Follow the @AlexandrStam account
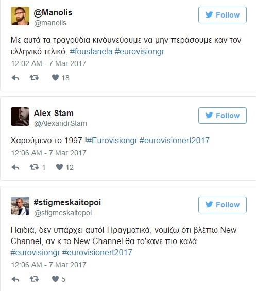The width and height of the screenshot is (256, 291). [223, 116]
